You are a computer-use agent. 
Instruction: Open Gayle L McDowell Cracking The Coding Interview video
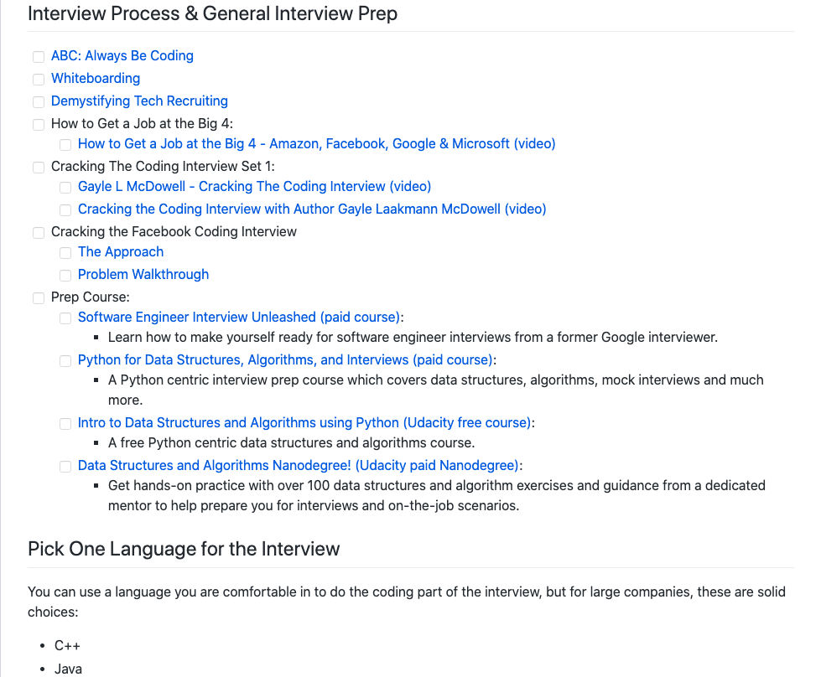[x=254, y=187]
